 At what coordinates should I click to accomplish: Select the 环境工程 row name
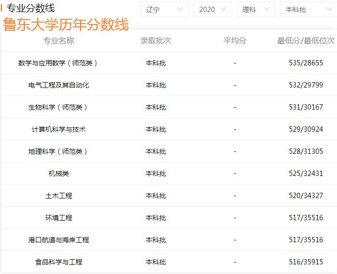click(59, 218)
